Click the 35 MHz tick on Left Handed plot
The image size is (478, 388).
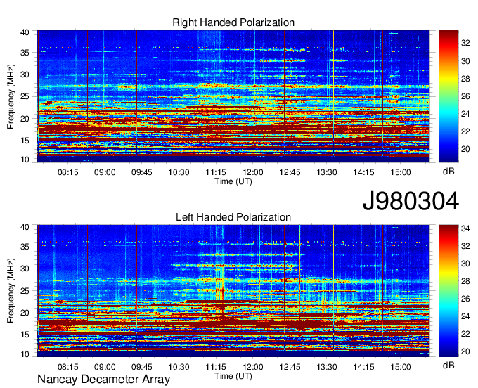pos(25,247)
